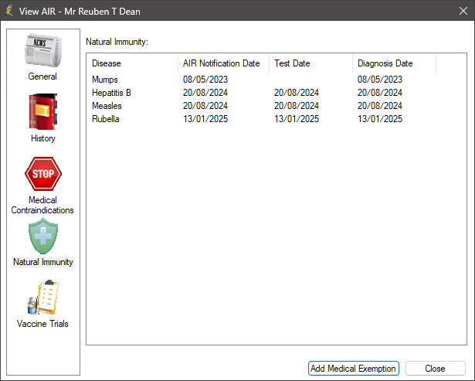The image size is (475, 381).
Task: Click the app icon in title bar
Action: [10, 12]
